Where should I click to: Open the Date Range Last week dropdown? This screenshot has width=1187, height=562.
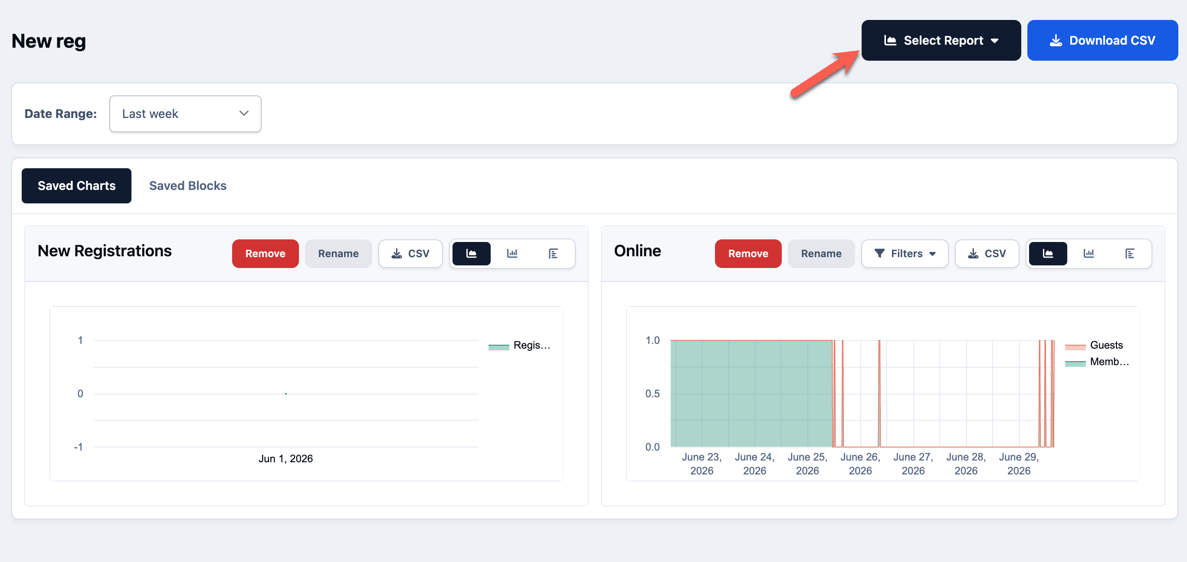click(185, 114)
